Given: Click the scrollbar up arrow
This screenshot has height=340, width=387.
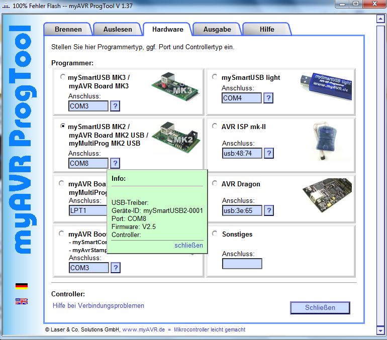Looking at the screenshot, I should point(380,19).
